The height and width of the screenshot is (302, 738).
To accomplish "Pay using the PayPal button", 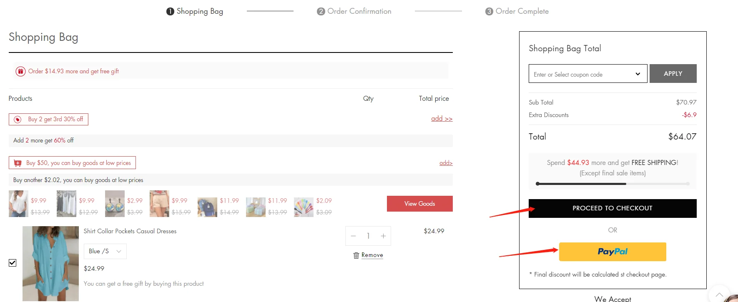I will tap(612, 252).
